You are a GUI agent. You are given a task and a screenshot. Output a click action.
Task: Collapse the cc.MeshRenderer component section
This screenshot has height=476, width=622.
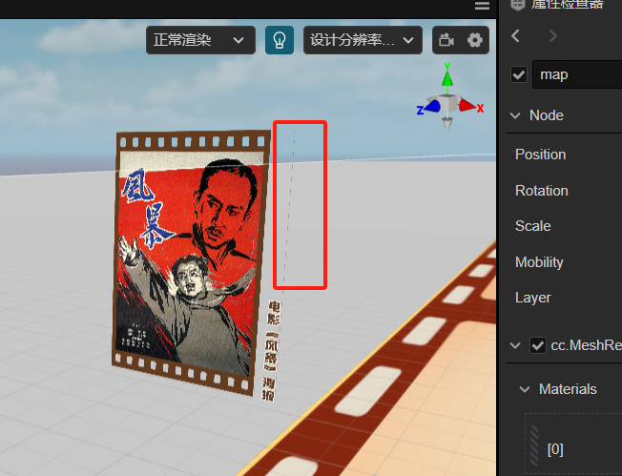pos(515,345)
